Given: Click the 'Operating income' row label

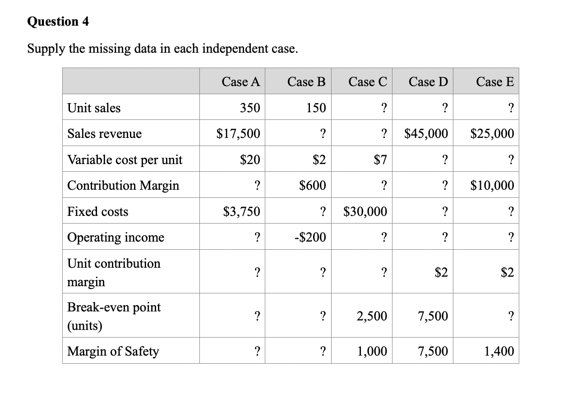Looking at the screenshot, I should [x=115, y=238].
